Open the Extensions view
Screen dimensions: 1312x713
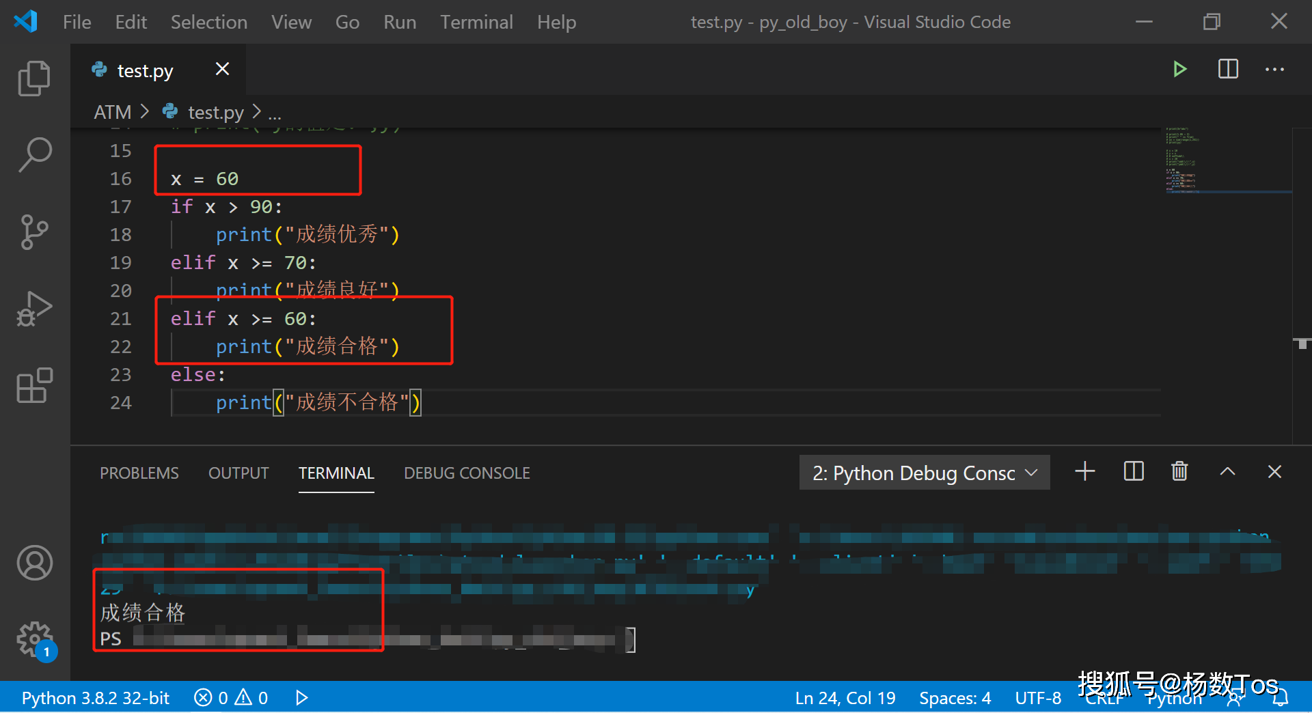click(x=34, y=385)
